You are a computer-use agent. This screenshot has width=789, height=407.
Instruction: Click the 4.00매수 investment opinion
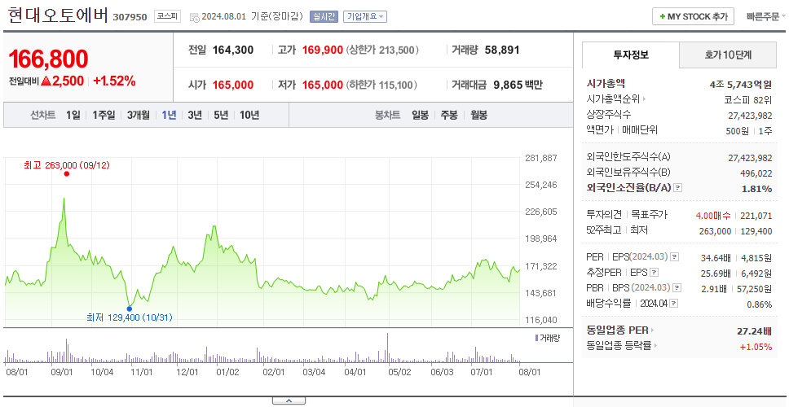713,216
